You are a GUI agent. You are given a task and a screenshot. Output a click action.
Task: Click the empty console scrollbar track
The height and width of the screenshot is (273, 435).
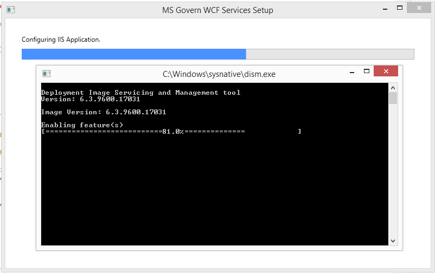(393, 173)
